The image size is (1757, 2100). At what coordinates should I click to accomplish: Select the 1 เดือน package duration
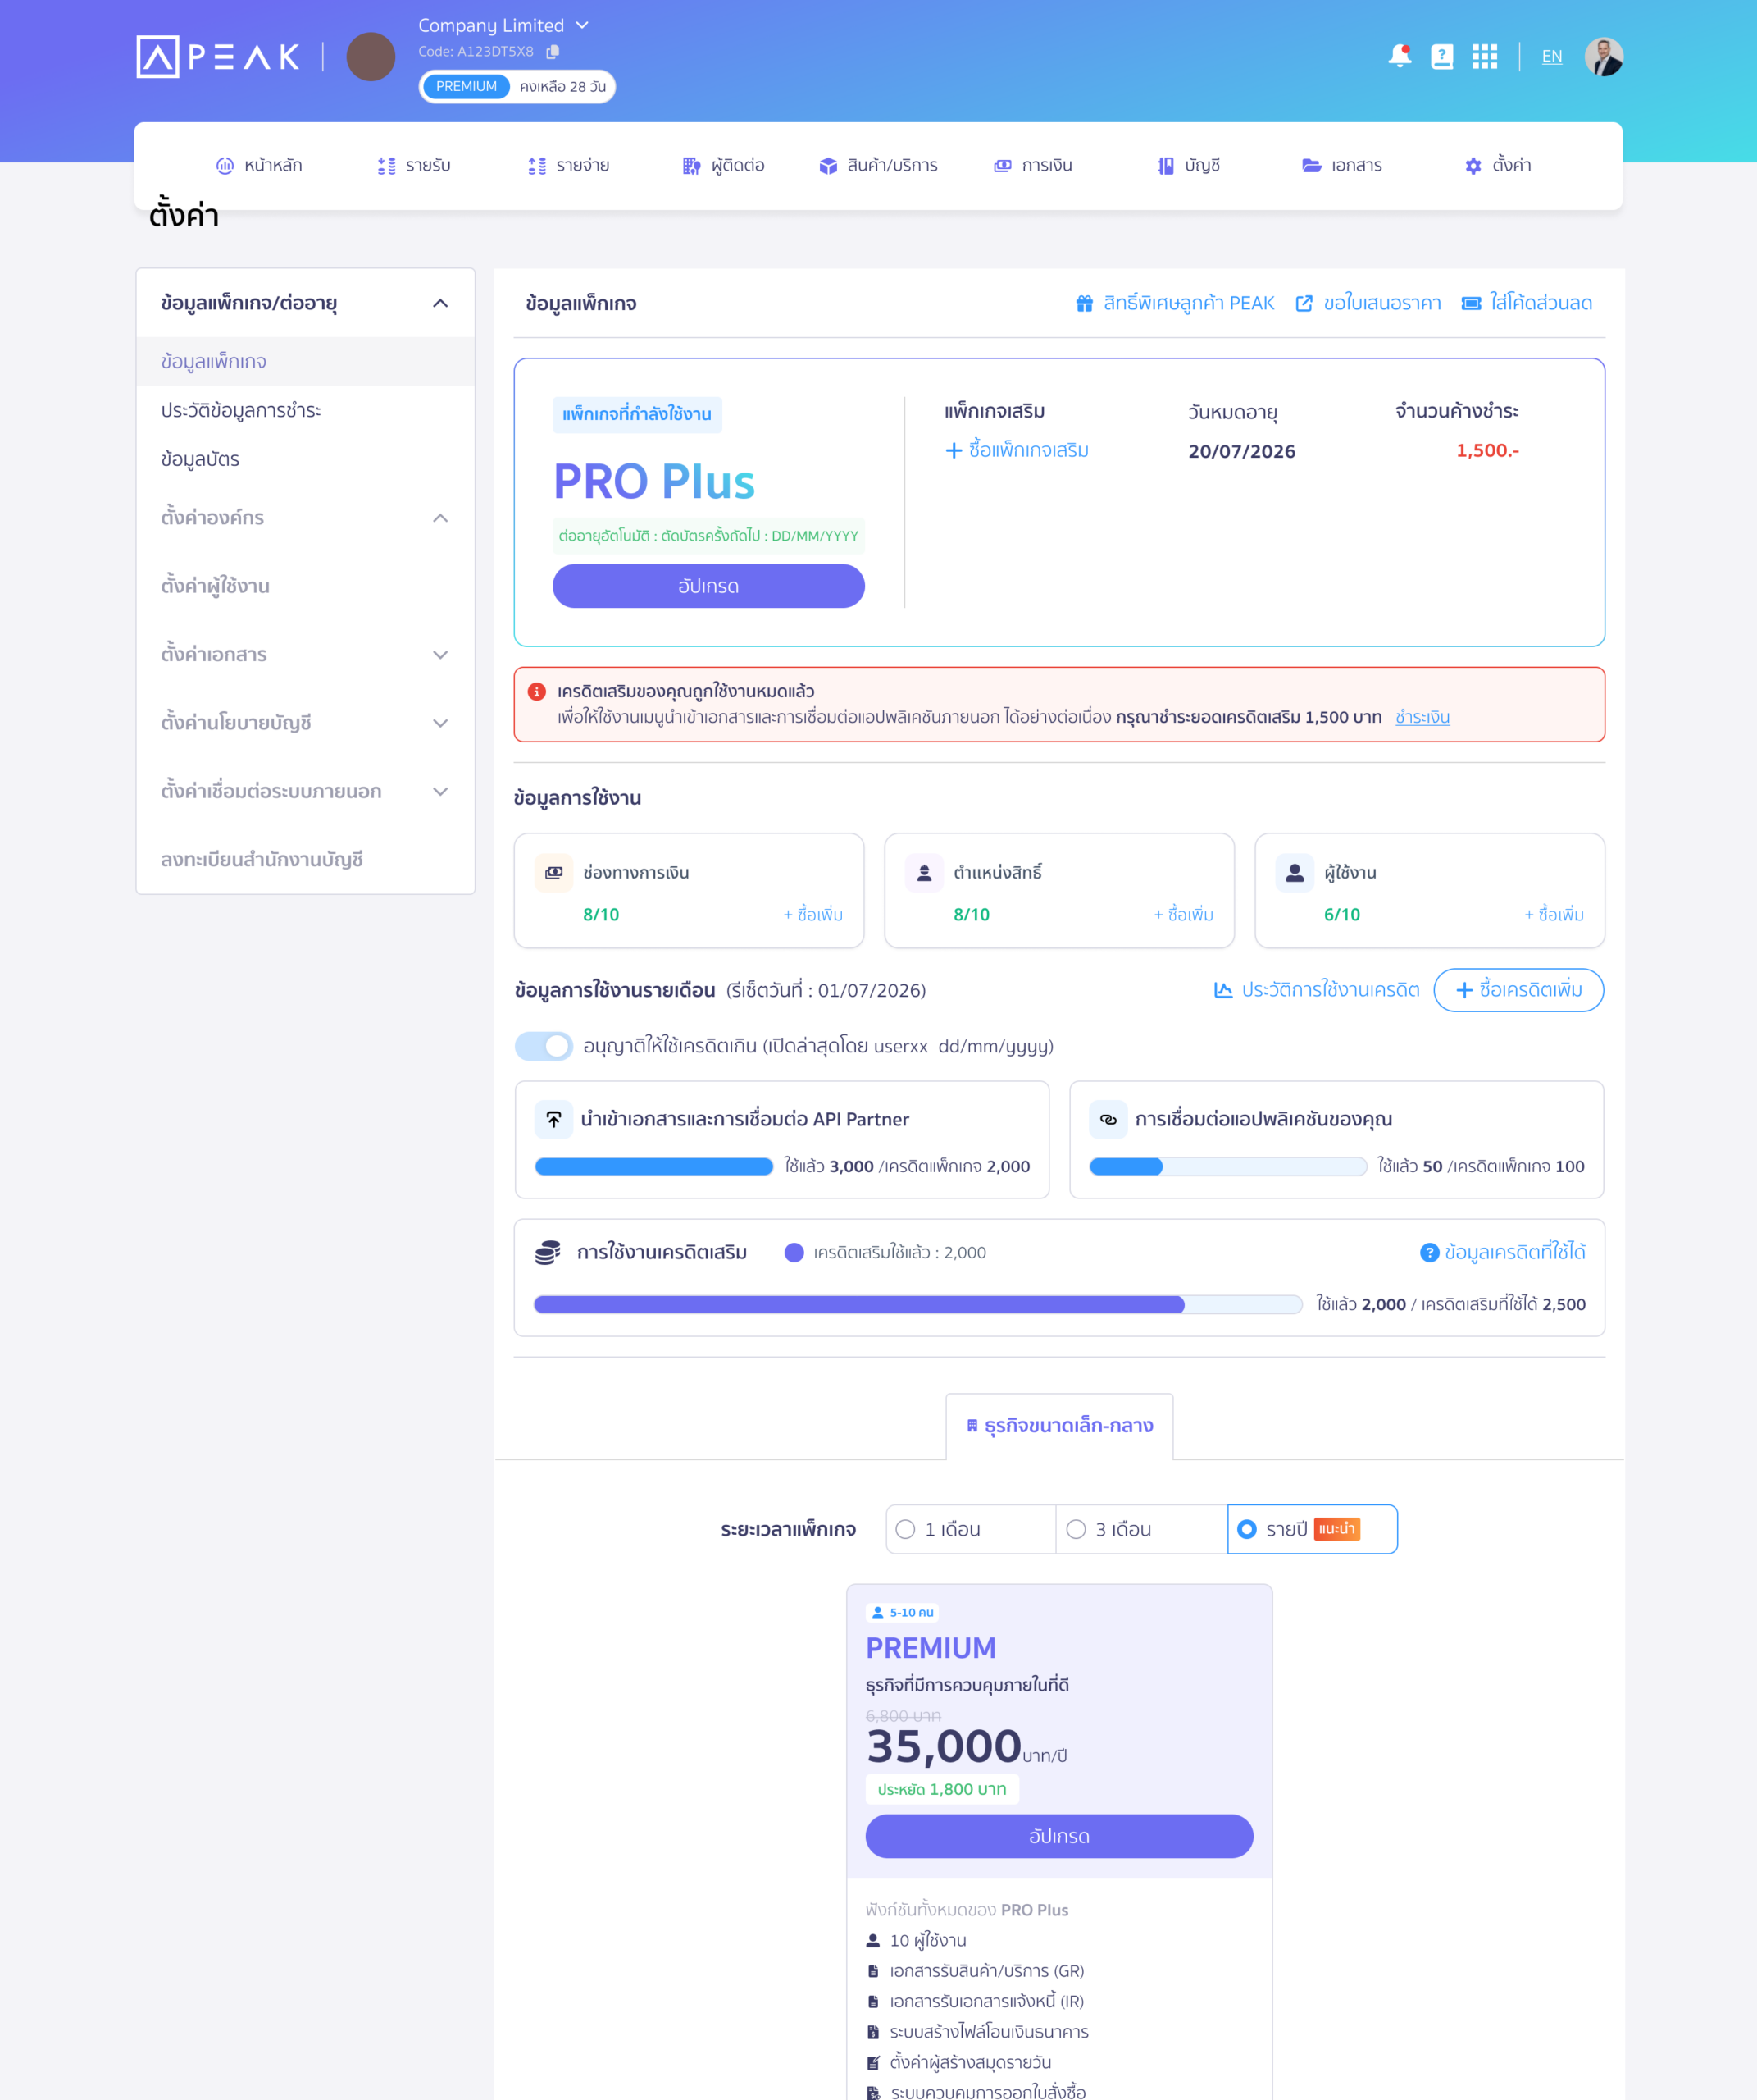(x=971, y=1529)
